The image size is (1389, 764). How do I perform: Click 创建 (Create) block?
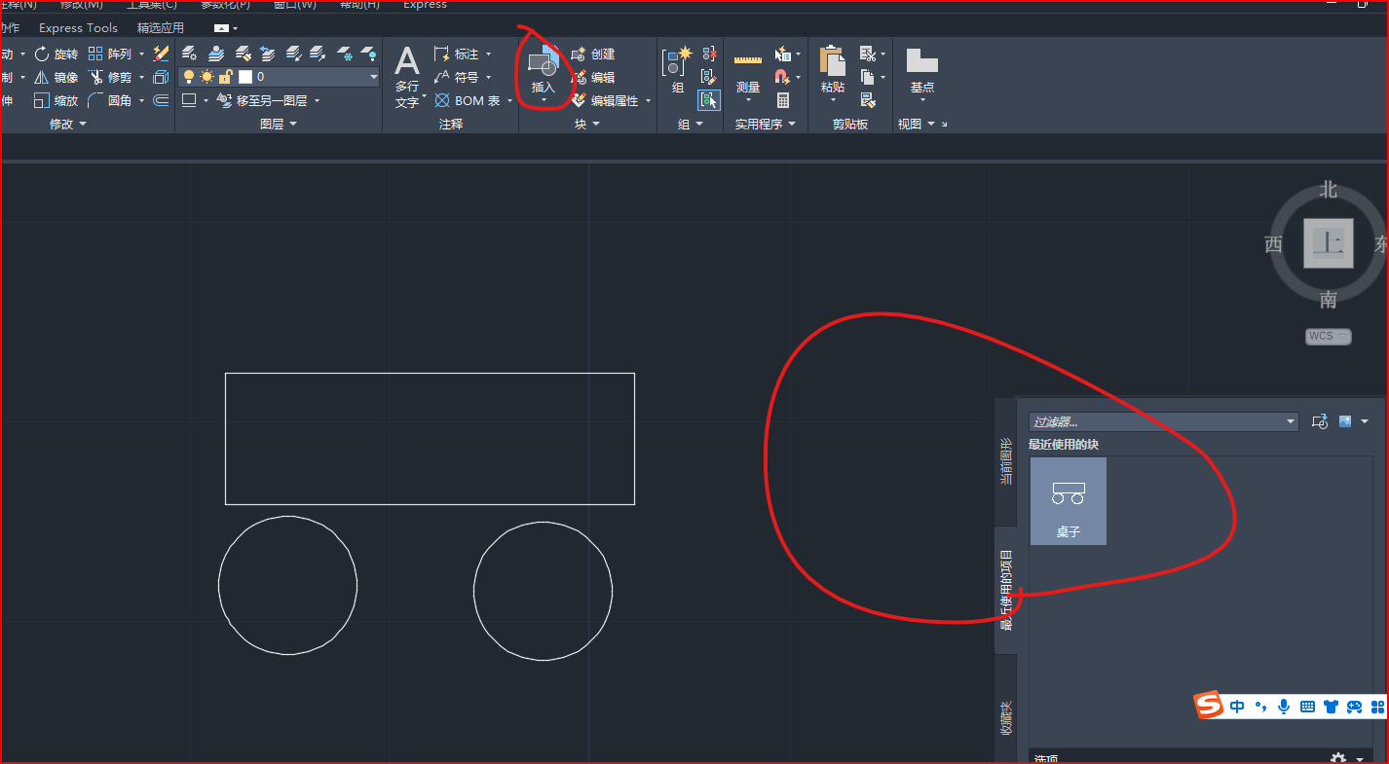(593, 54)
